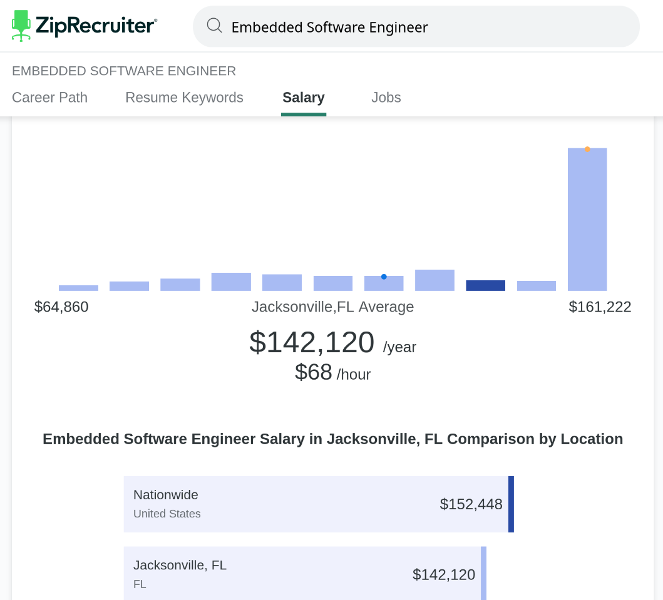The height and width of the screenshot is (600, 663).
Task: Click the EMBEDDED SOFTWARE ENGINEER page heading
Action: 124,71
